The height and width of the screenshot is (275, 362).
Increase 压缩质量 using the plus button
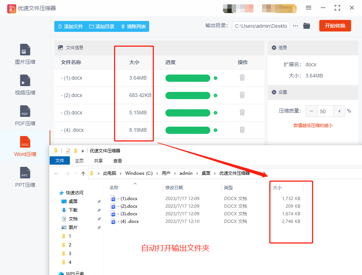[x=339, y=111]
